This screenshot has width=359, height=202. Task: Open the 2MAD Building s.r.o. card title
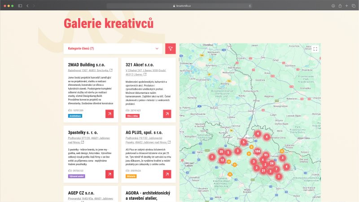coord(86,65)
